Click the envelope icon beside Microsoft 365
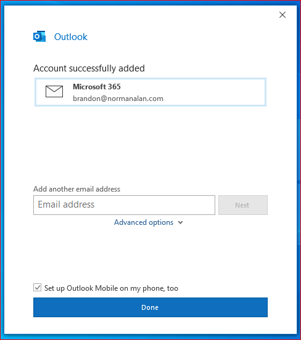This screenshot has height=340, width=301. (x=54, y=91)
